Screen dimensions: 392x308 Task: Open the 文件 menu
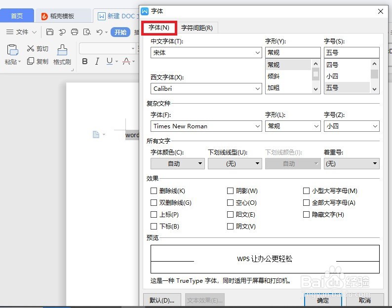point(23,32)
